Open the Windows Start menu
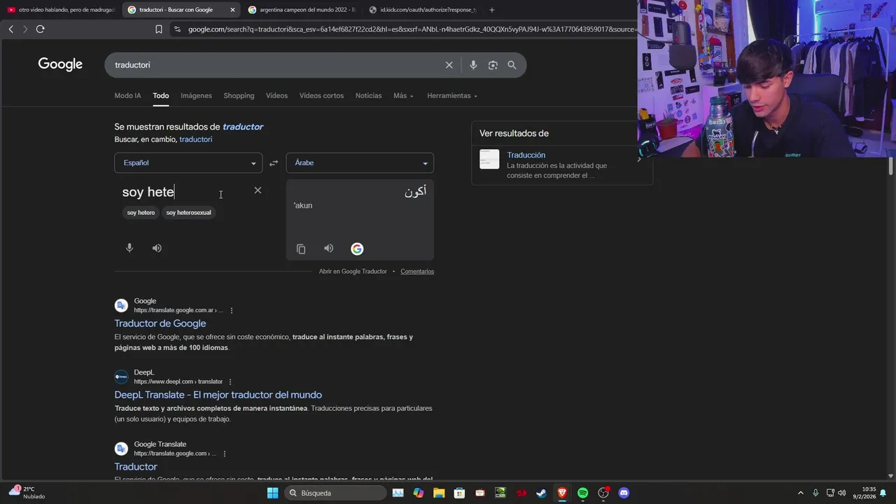896x504 pixels. click(x=272, y=493)
